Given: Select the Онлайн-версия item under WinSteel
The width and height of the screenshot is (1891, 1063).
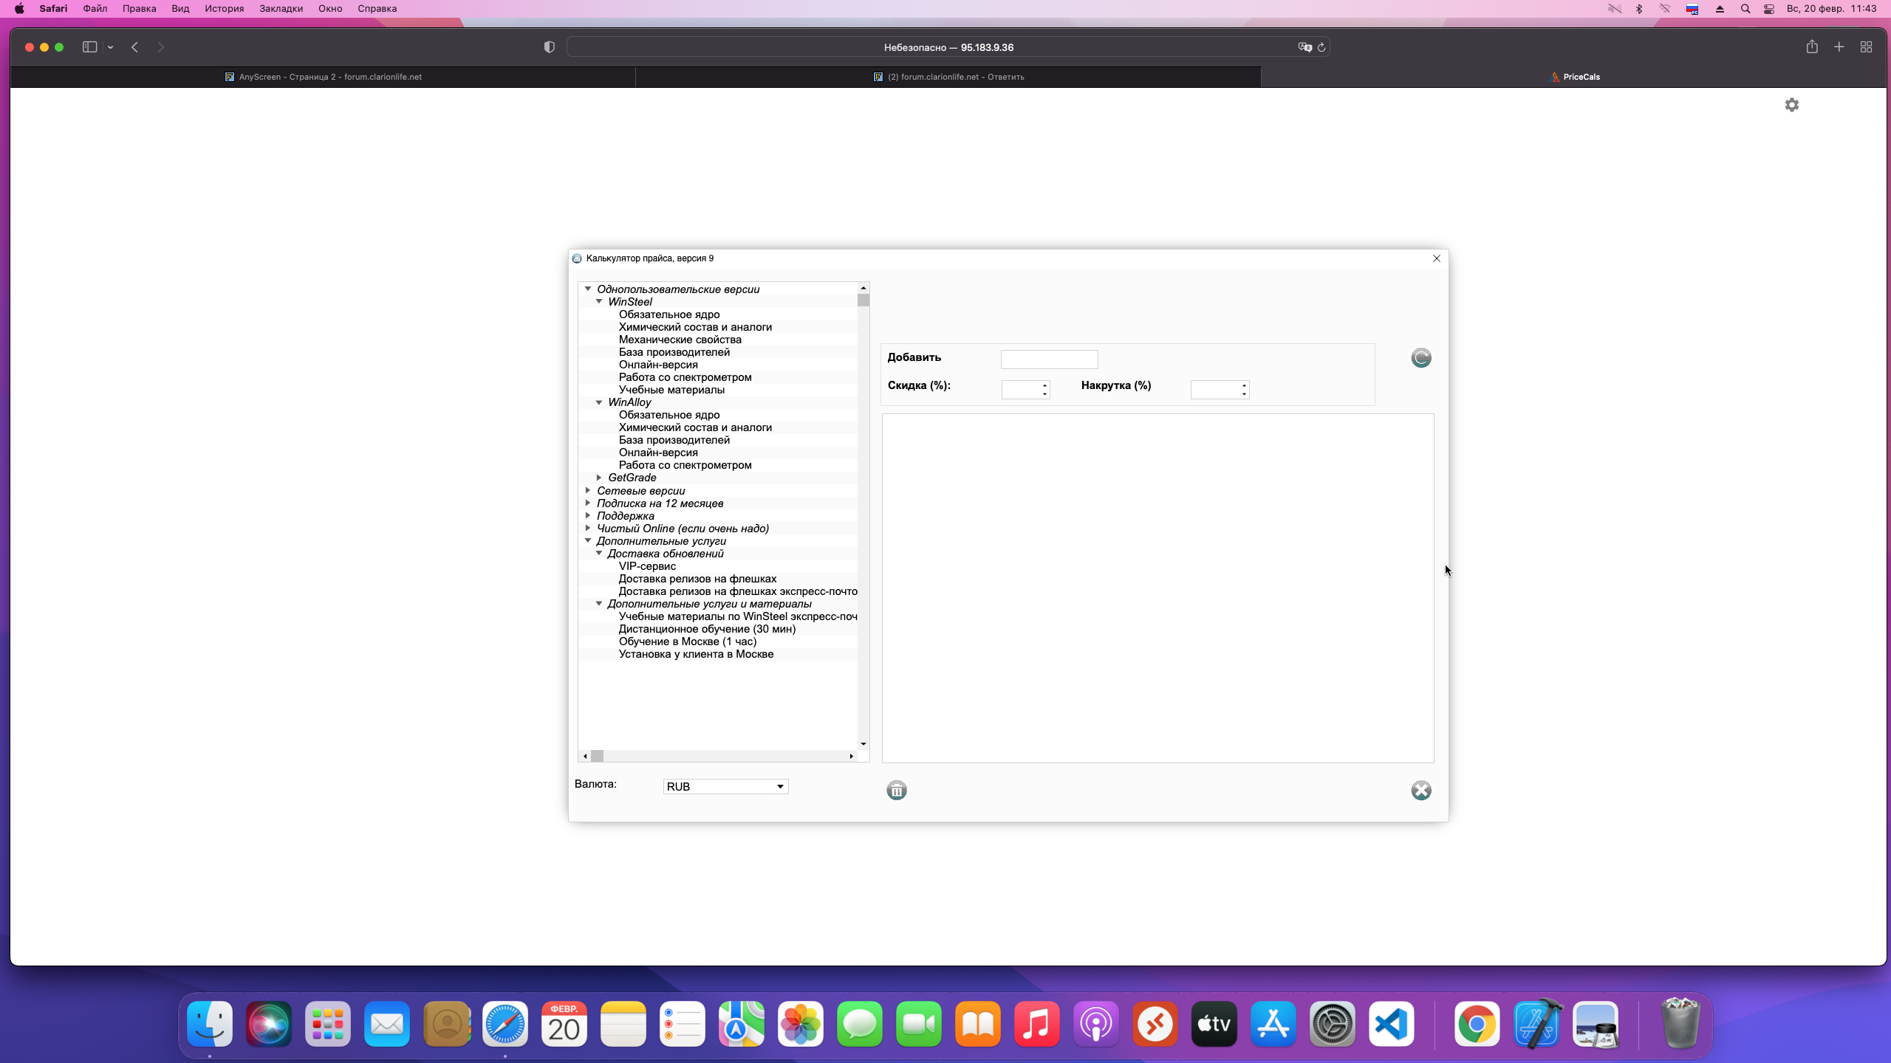Looking at the screenshot, I should (x=657, y=365).
